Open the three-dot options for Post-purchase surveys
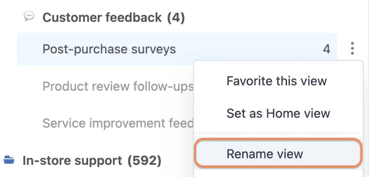Screen dimensions: 369x177 pos(352,49)
